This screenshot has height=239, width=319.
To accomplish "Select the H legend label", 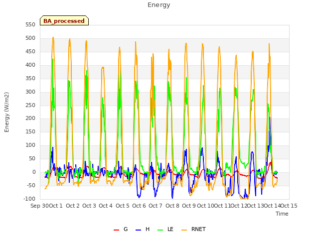I will (148, 229).
